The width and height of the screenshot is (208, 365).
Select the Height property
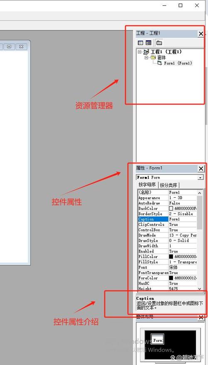point(153,289)
